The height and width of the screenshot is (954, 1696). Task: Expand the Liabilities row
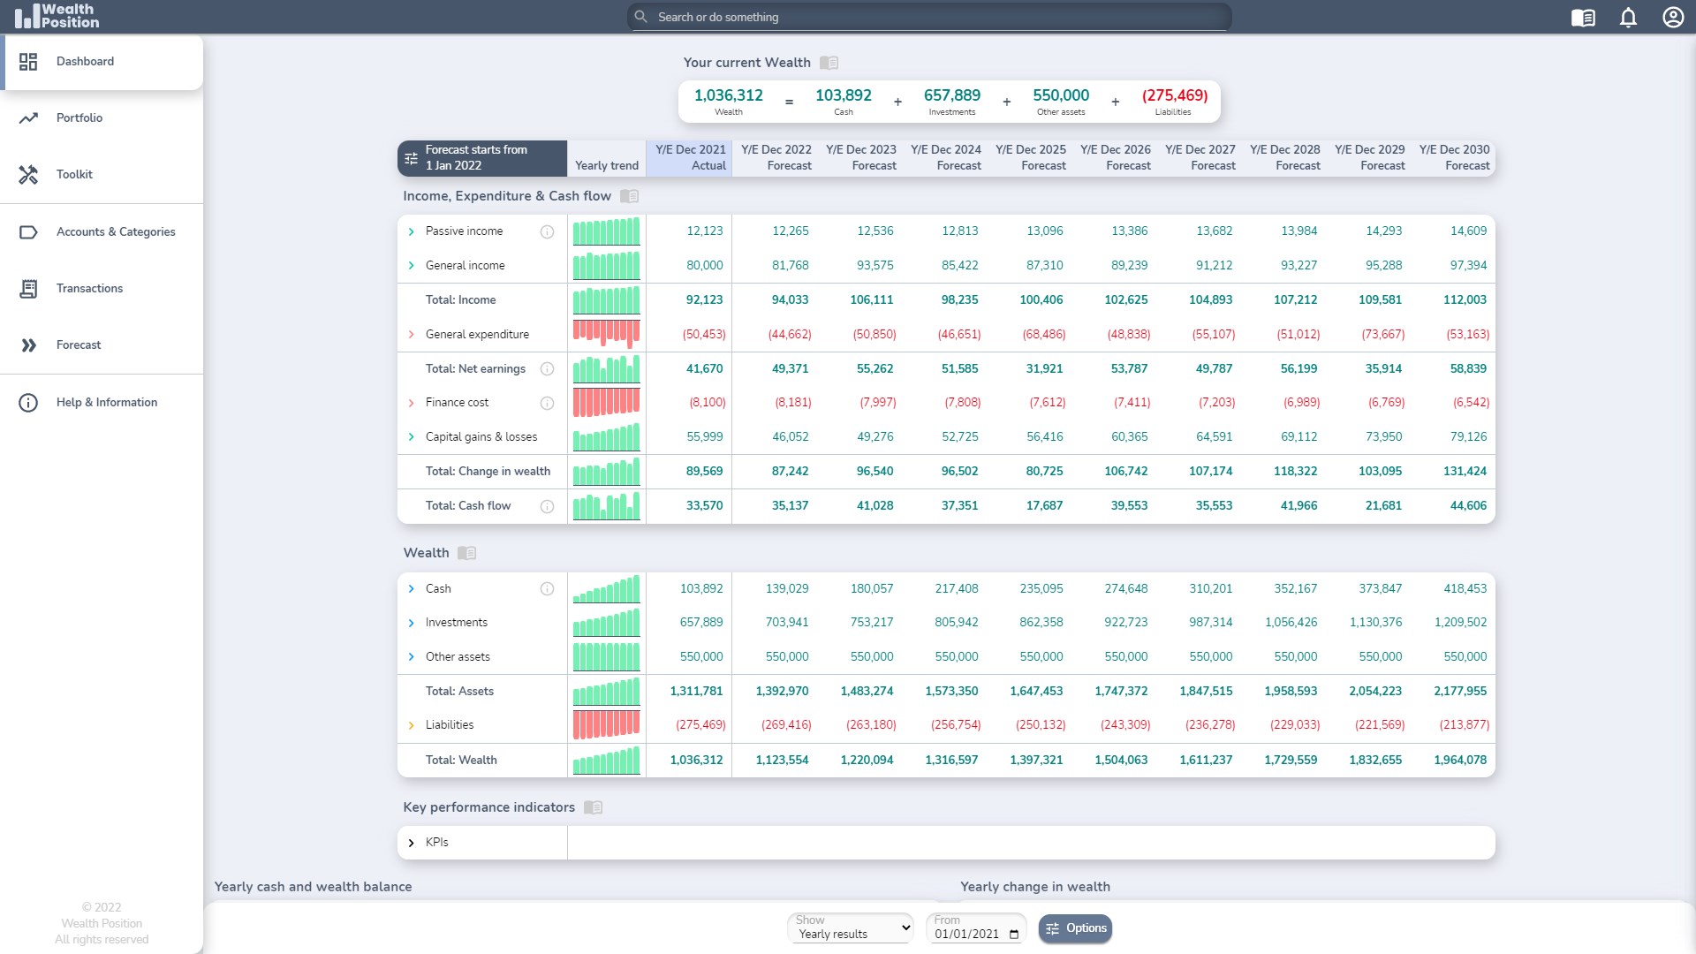click(411, 725)
